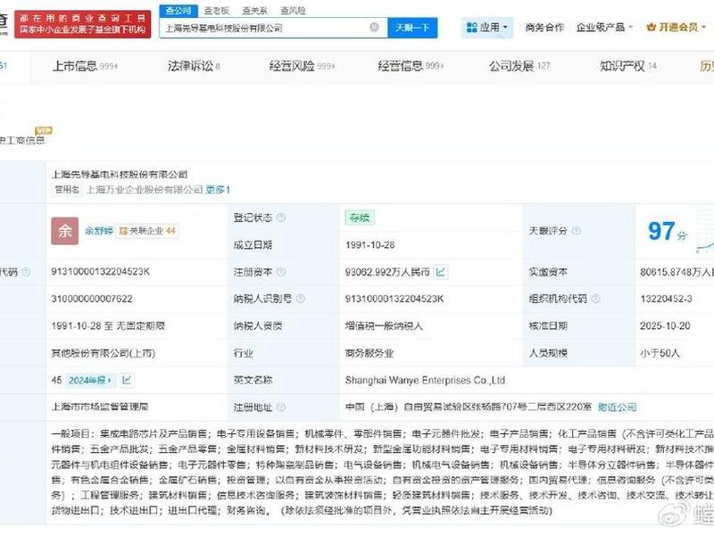Viewport: 714px width, 535px height.
Task: Open the chart icon beside 2024年报
Action: [127, 380]
